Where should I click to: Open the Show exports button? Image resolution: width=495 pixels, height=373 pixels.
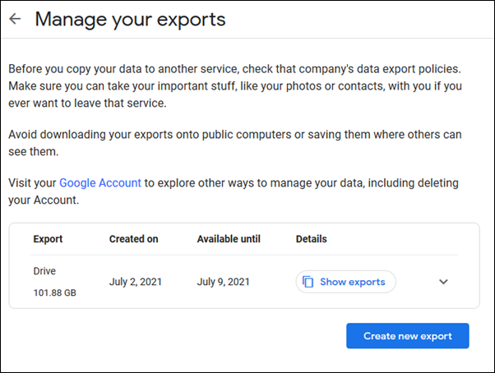tap(345, 282)
